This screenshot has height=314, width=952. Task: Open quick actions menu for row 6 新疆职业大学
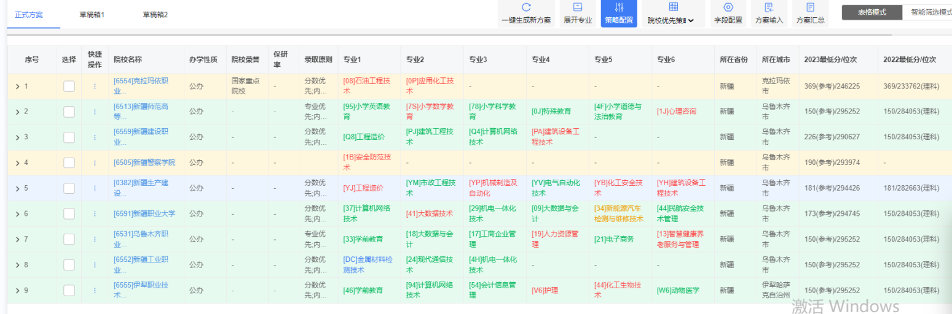pos(95,213)
